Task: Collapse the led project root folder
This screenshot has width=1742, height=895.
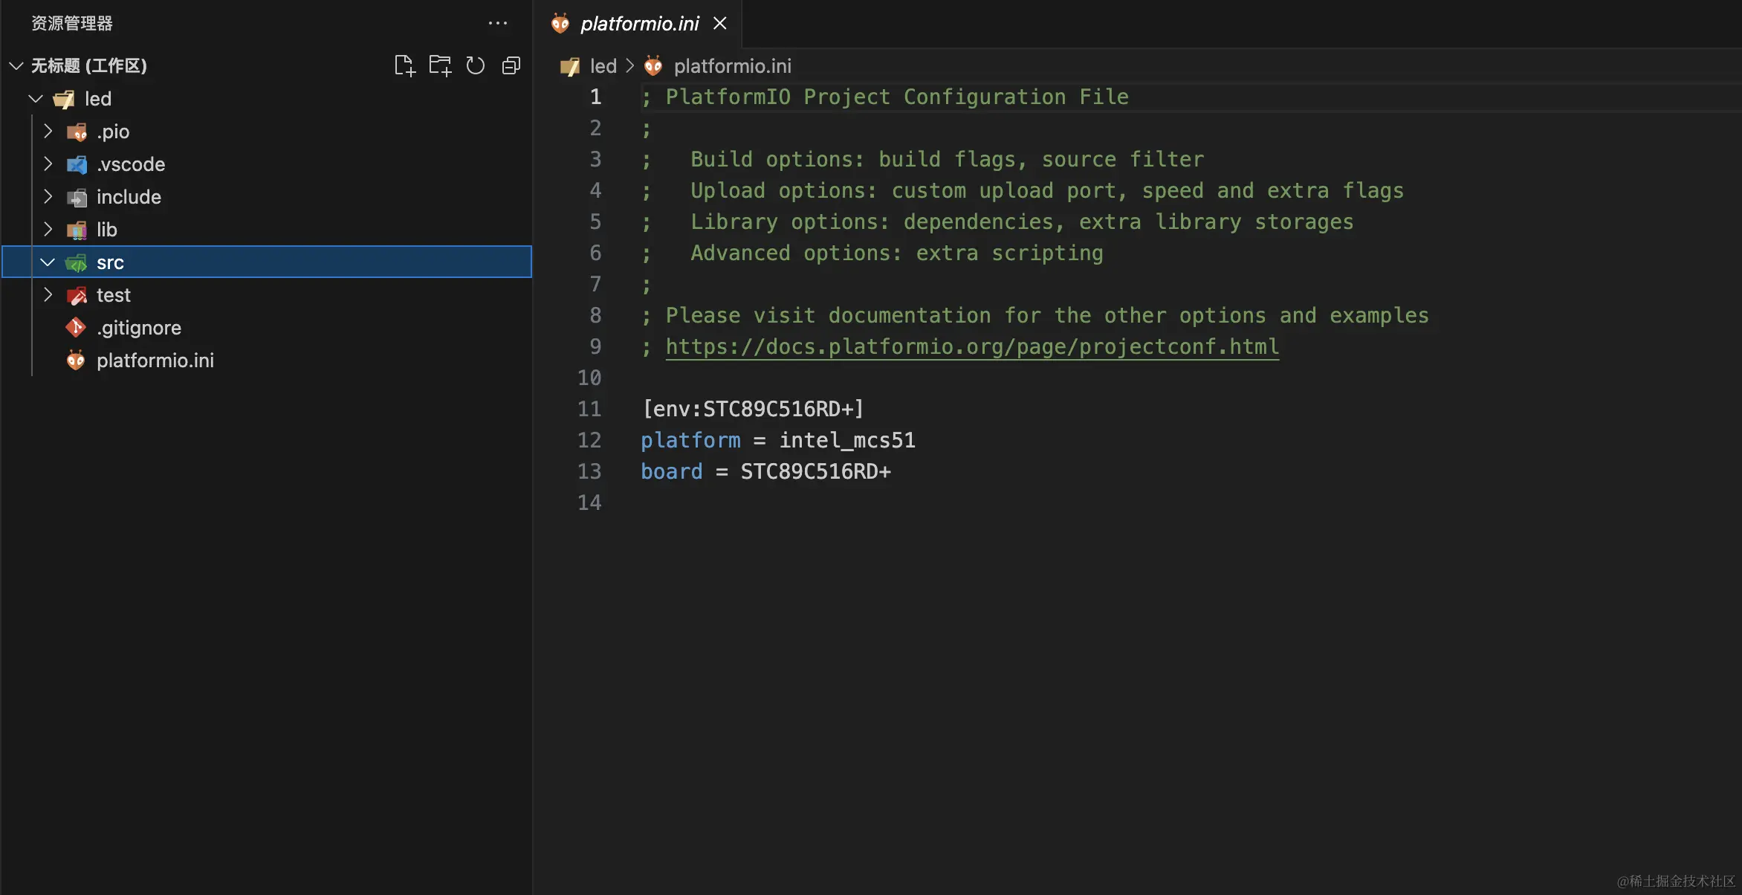Action: (x=36, y=99)
